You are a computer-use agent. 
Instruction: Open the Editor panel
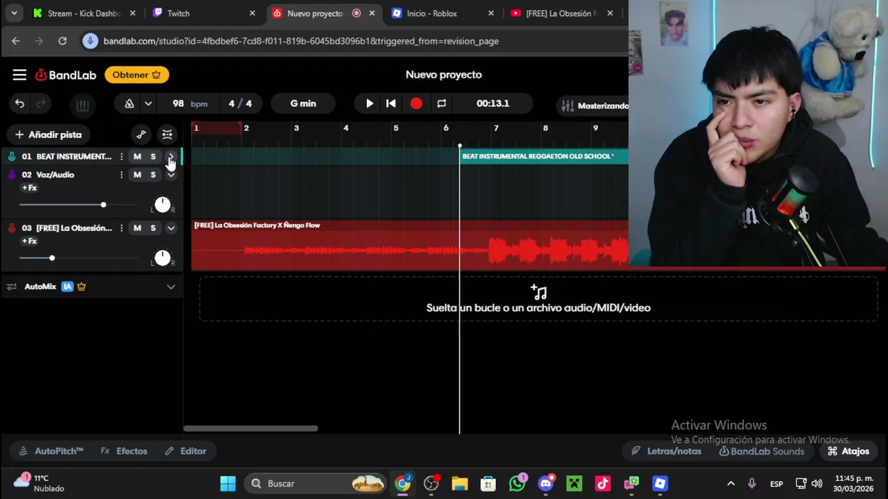(186, 451)
